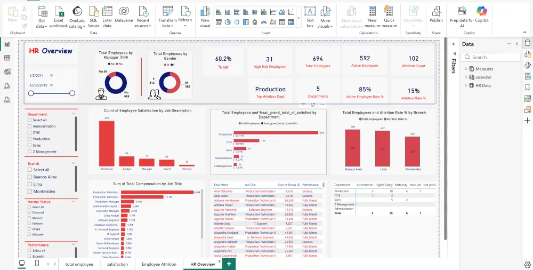Add another pane with the plus icon

[527, 121]
